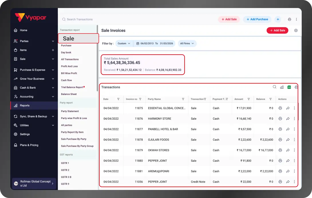Viewport: 312px width, 198px height.
Task: Click the blue plus icon near Add Purchase
Action: [x=278, y=19]
